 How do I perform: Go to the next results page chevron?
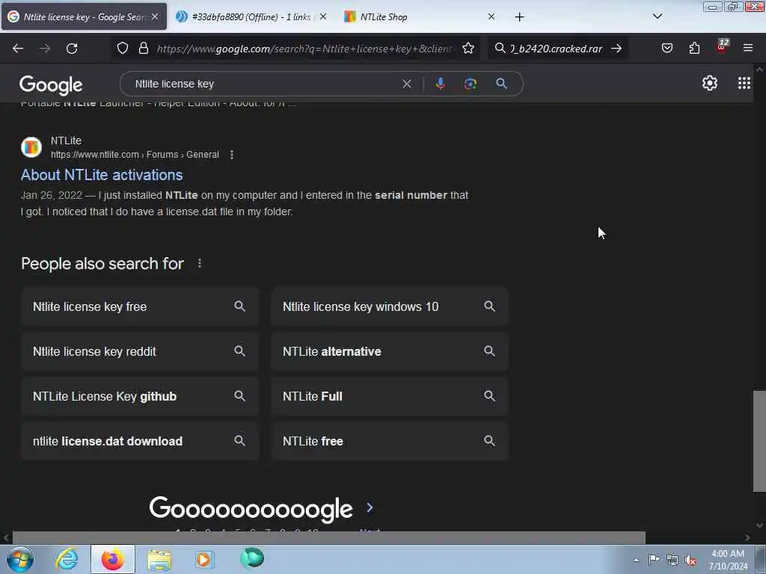pos(370,507)
